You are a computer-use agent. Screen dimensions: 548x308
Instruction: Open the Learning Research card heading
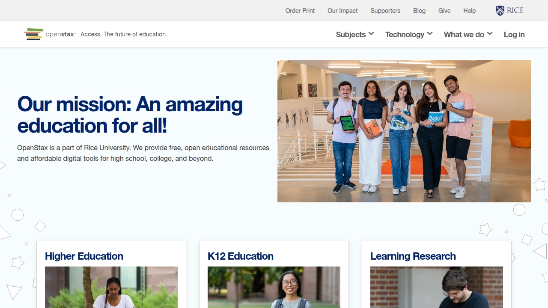pyautogui.click(x=413, y=256)
